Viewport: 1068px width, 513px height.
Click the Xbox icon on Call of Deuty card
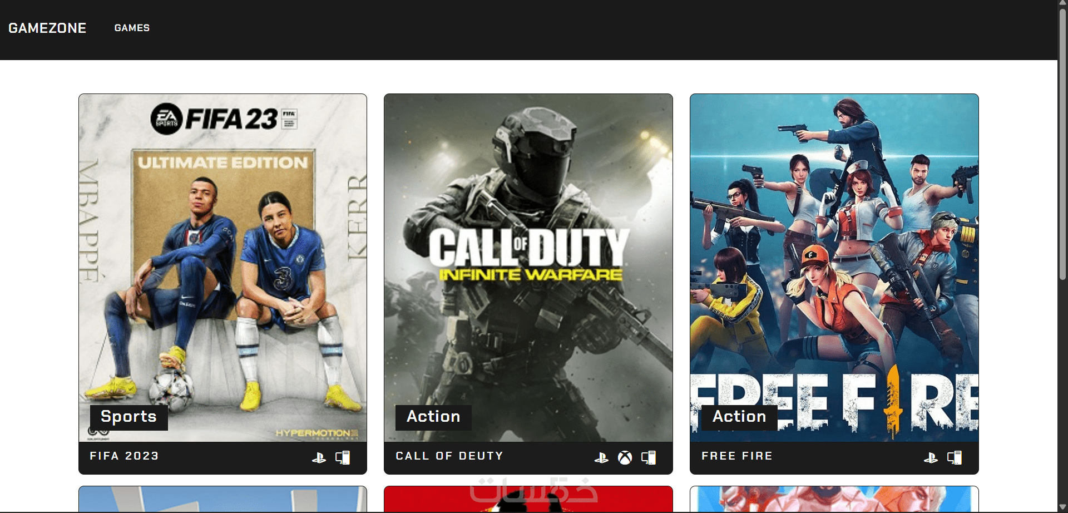625,458
